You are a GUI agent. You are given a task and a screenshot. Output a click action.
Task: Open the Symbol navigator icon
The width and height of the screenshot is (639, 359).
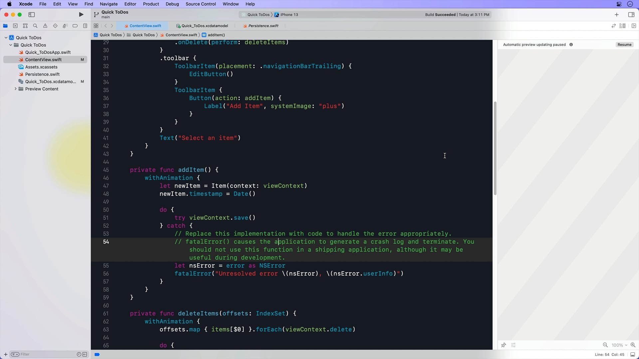tap(25, 26)
